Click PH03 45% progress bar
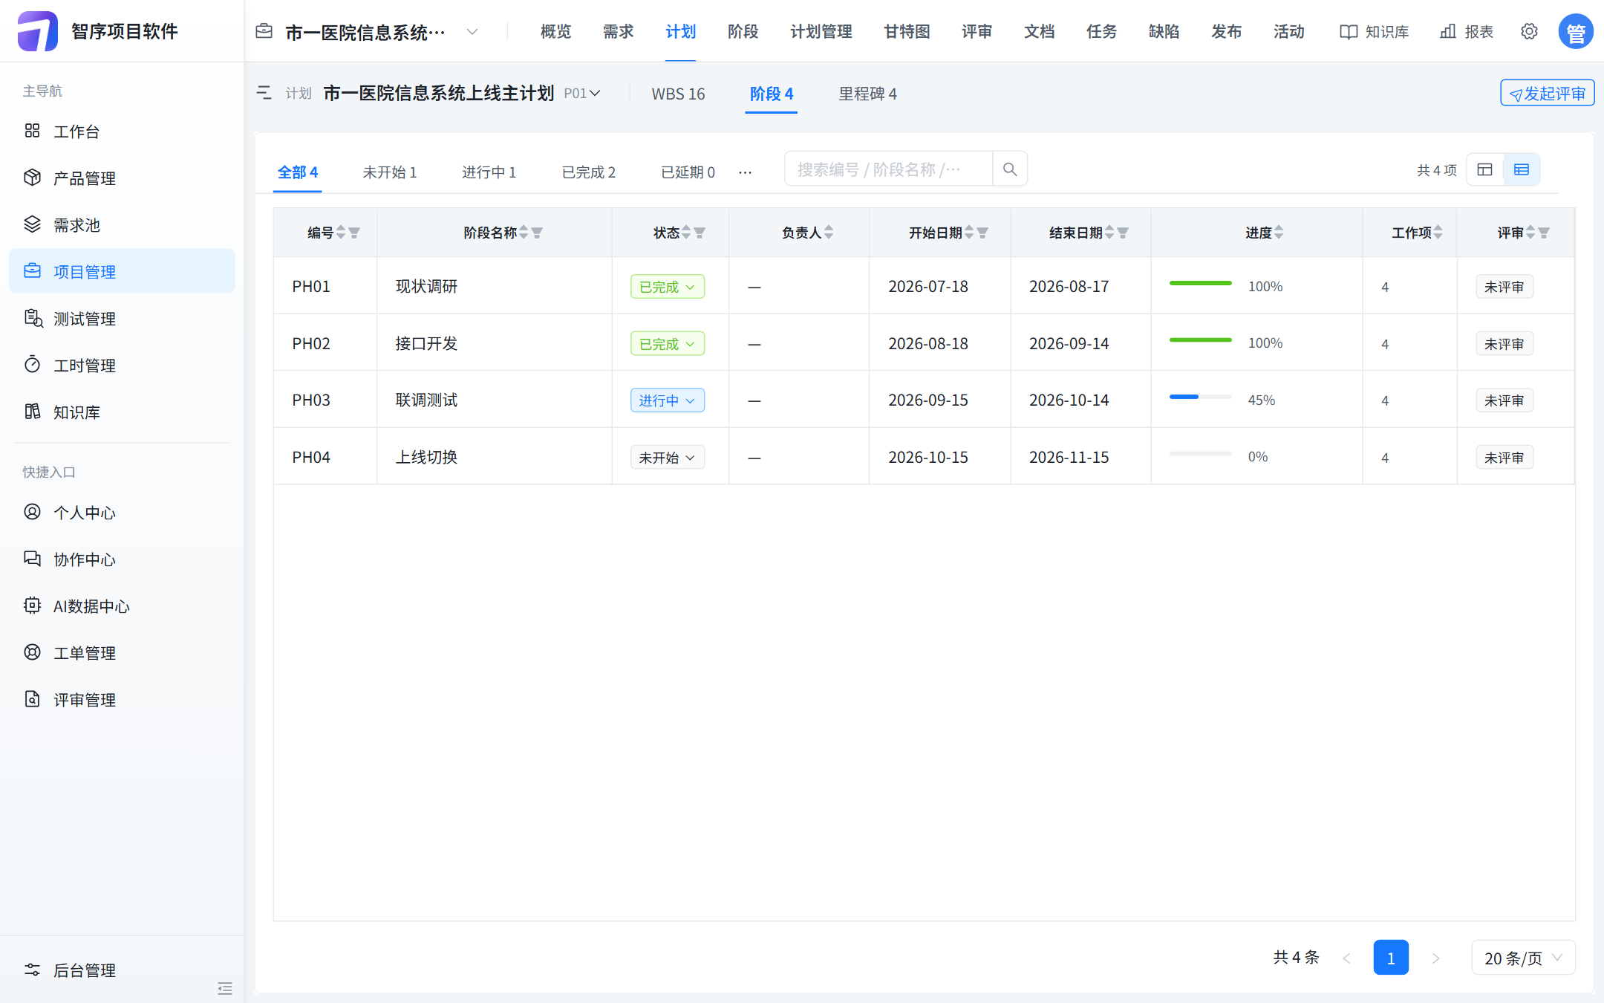1604x1003 pixels. (1200, 397)
